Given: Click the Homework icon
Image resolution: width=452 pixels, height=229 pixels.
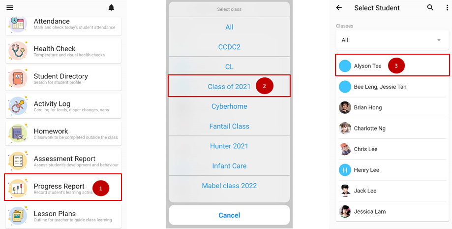Looking at the screenshot, I should [18, 133].
